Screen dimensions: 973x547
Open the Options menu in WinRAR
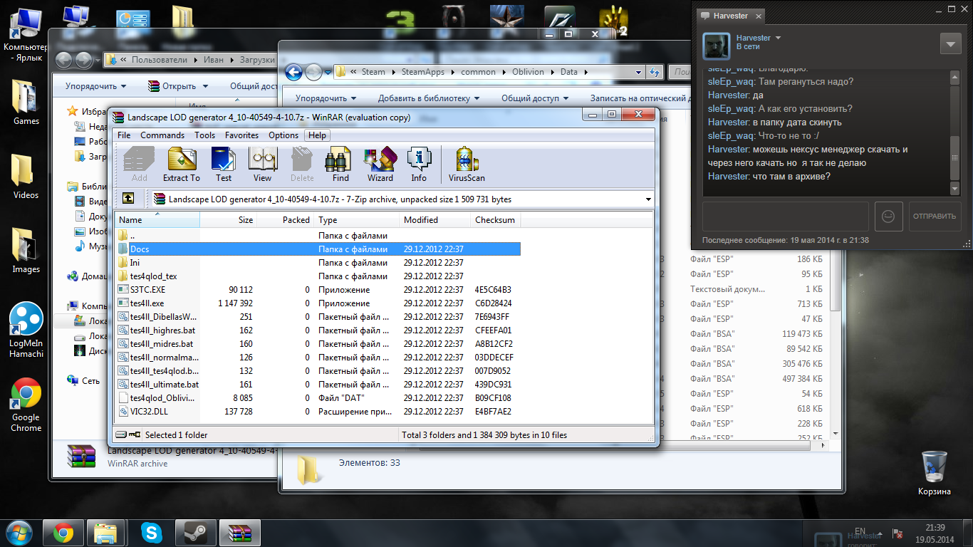tap(283, 135)
